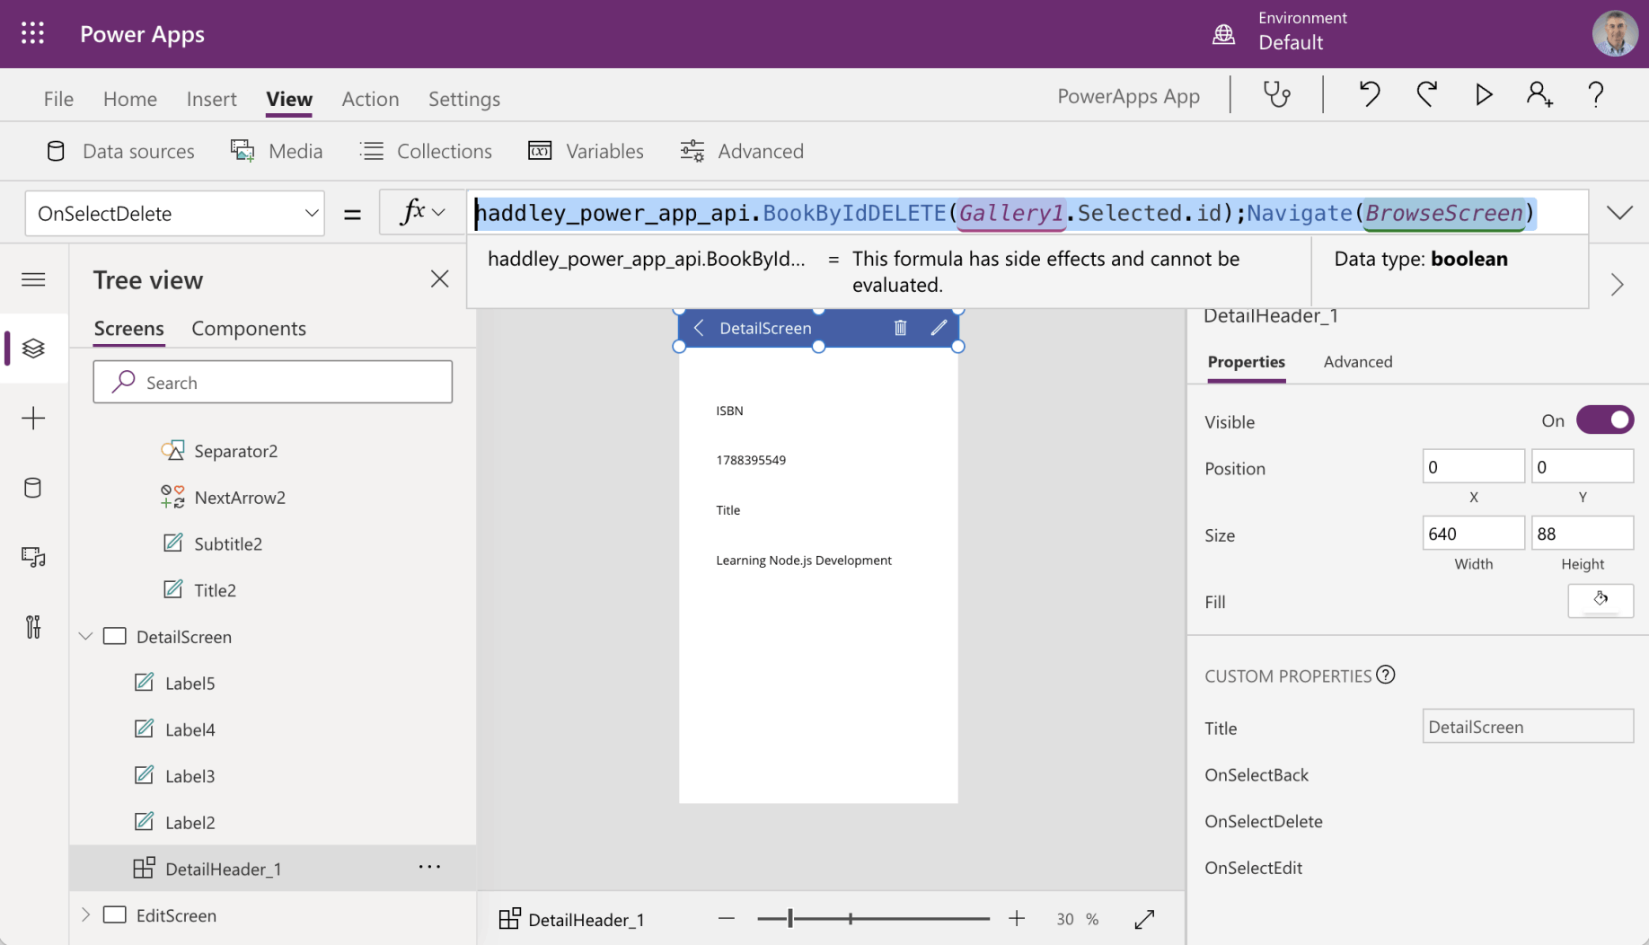Screen dimensions: 1649x945
Task: Expand the EditScreen tree node
Action: pos(86,915)
